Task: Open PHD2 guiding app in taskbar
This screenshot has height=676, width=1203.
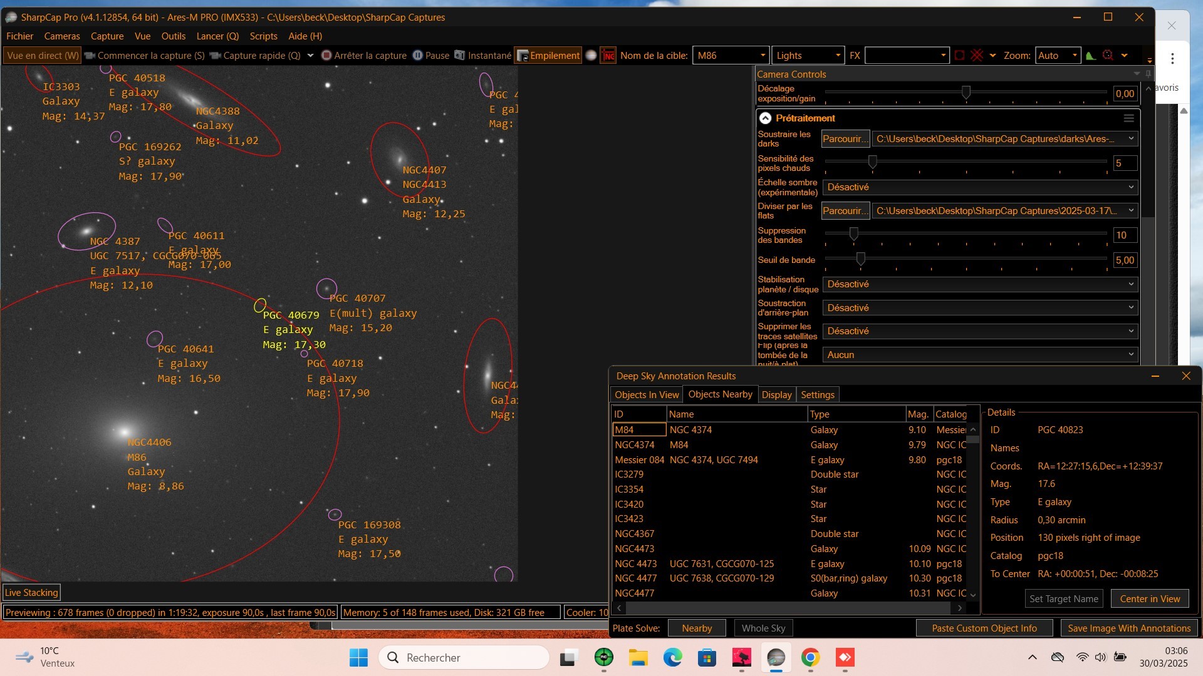Action: (604, 658)
